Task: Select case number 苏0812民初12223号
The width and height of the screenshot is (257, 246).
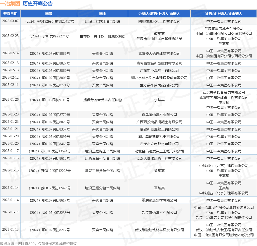Action: 49,171
